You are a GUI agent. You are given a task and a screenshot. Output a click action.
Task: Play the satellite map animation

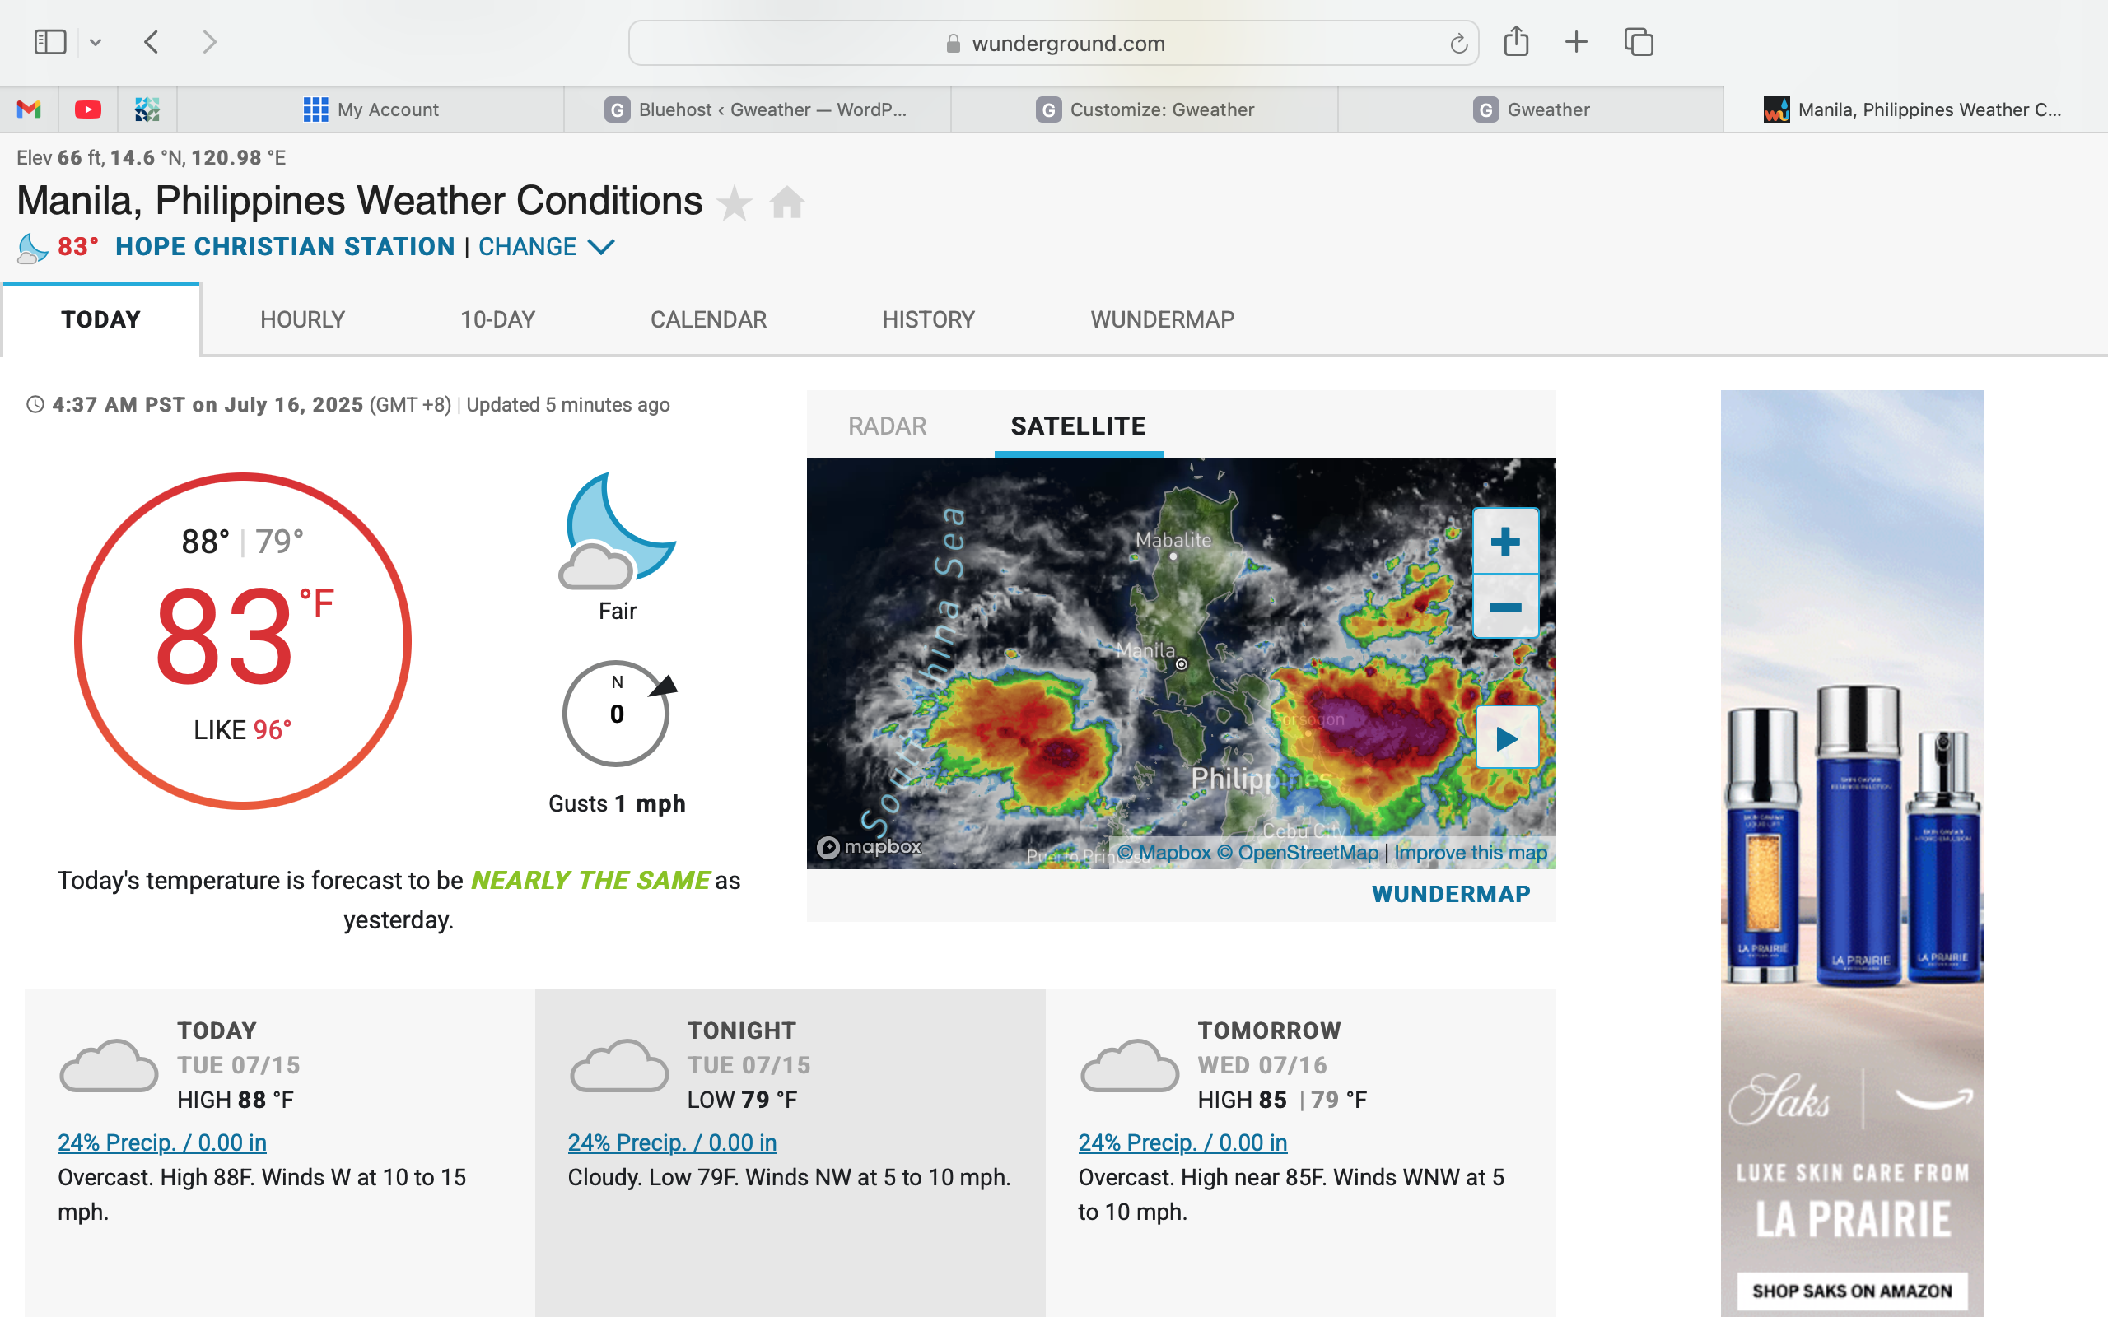point(1506,738)
